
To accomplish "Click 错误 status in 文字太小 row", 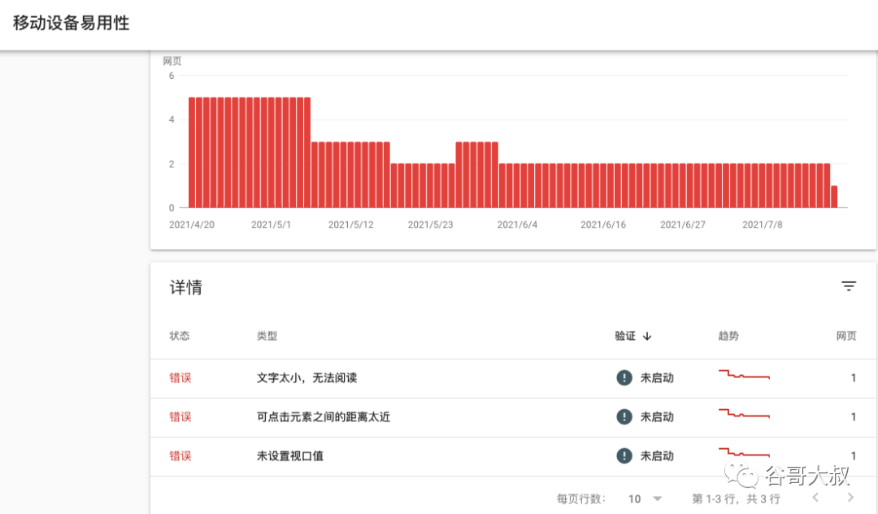I will [x=180, y=378].
